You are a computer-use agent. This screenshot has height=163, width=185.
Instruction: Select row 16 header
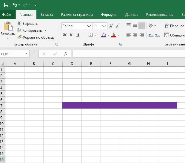(x=2, y=159)
